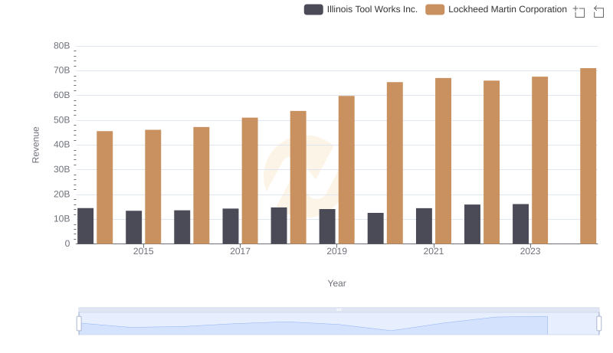This screenshot has height=353, width=613.
Task: Click the zoom area select icon
Action: pos(579,11)
